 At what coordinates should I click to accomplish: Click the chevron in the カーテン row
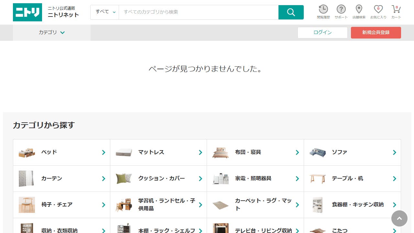tap(103, 179)
